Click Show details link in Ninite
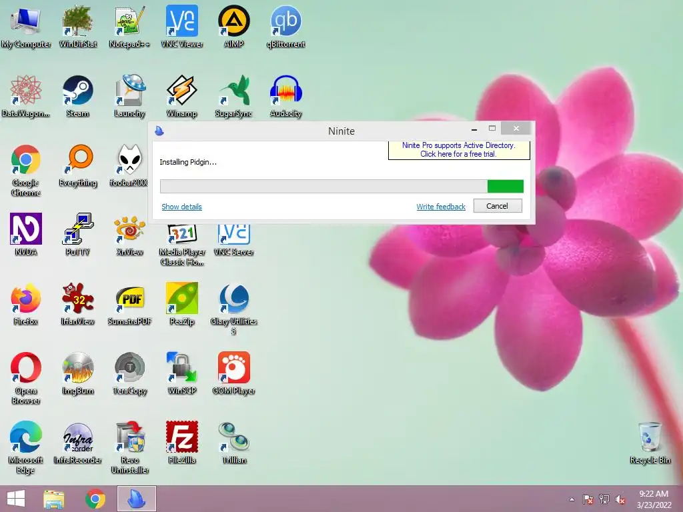 pyautogui.click(x=181, y=207)
